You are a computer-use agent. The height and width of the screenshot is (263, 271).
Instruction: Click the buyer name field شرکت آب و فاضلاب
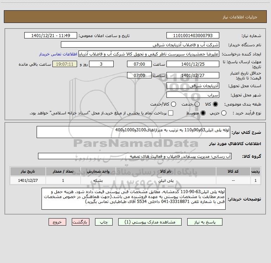click(x=140, y=45)
